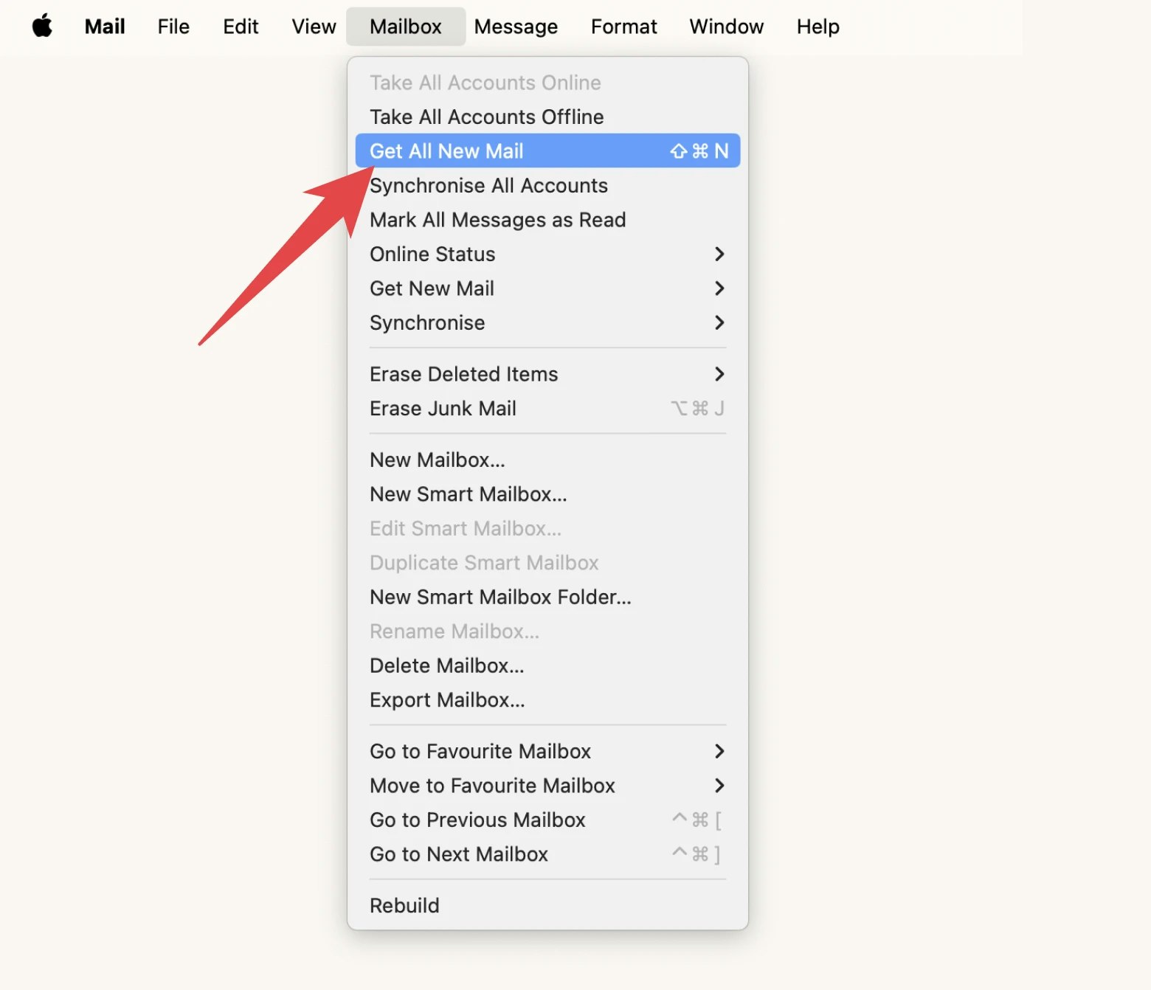Expand the Online Status submenu
Screen dimensions: 1151x990
tap(547, 254)
